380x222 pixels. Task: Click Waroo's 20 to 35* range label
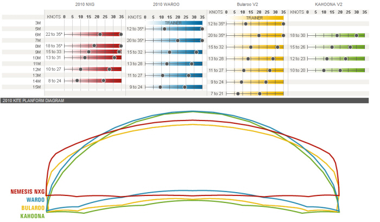tap(135, 40)
